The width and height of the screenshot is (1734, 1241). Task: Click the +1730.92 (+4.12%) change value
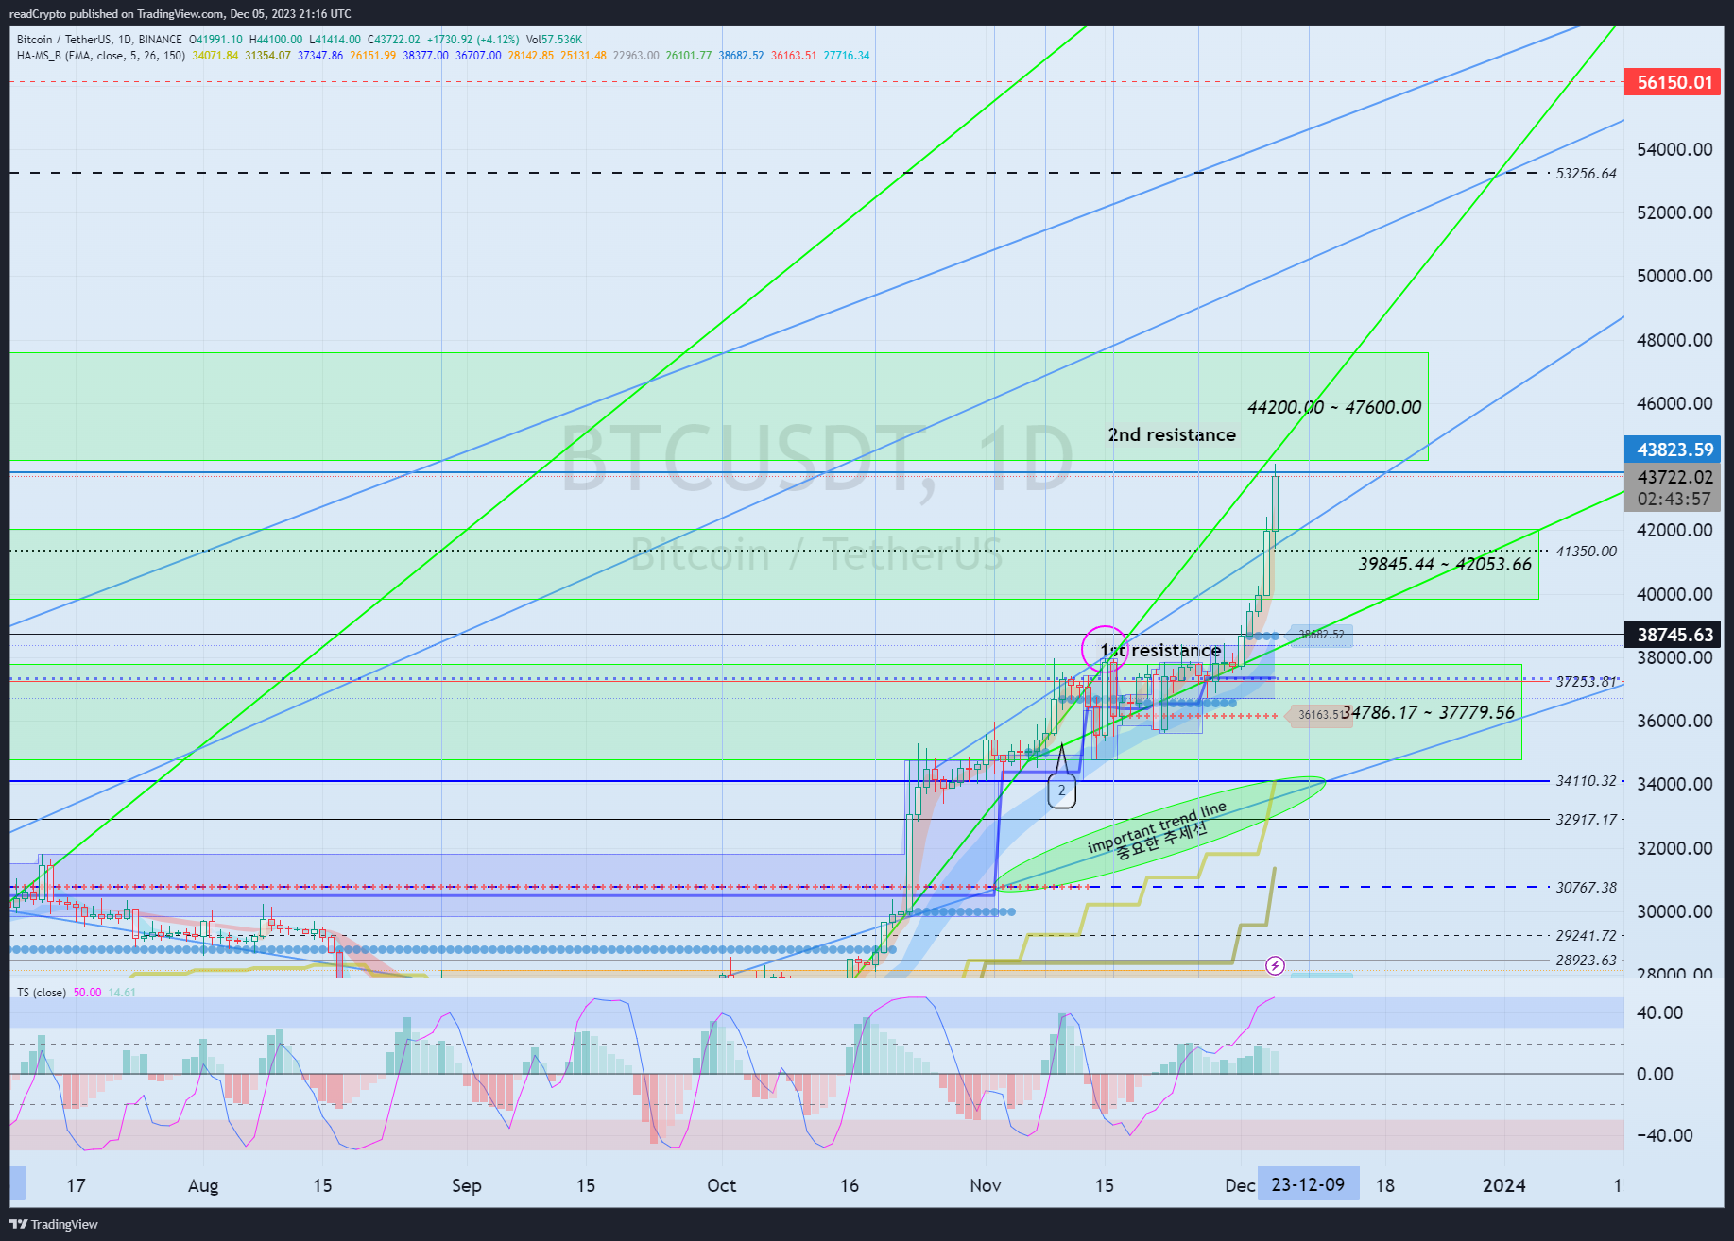pos(472,40)
